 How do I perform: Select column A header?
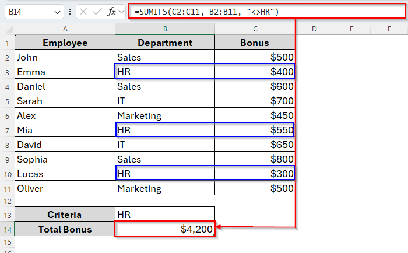click(65, 29)
